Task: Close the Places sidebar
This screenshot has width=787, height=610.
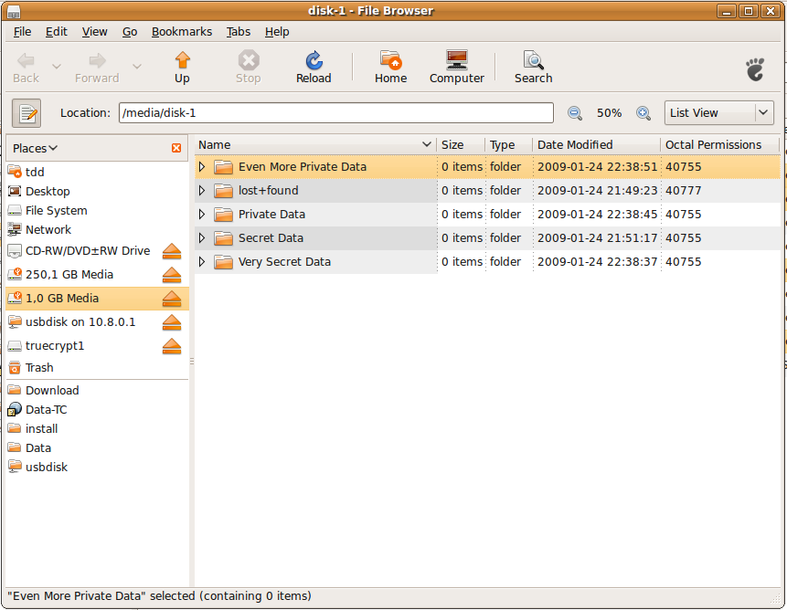Action: pyautogui.click(x=176, y=148)
